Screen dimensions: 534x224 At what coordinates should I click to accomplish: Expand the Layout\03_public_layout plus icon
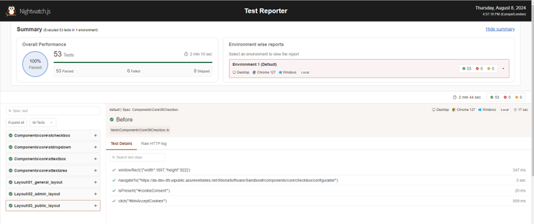(x=95, y=206)
